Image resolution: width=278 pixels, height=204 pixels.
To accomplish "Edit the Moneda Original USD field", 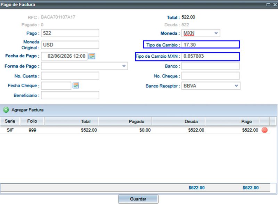I will (x=70, y=45).
